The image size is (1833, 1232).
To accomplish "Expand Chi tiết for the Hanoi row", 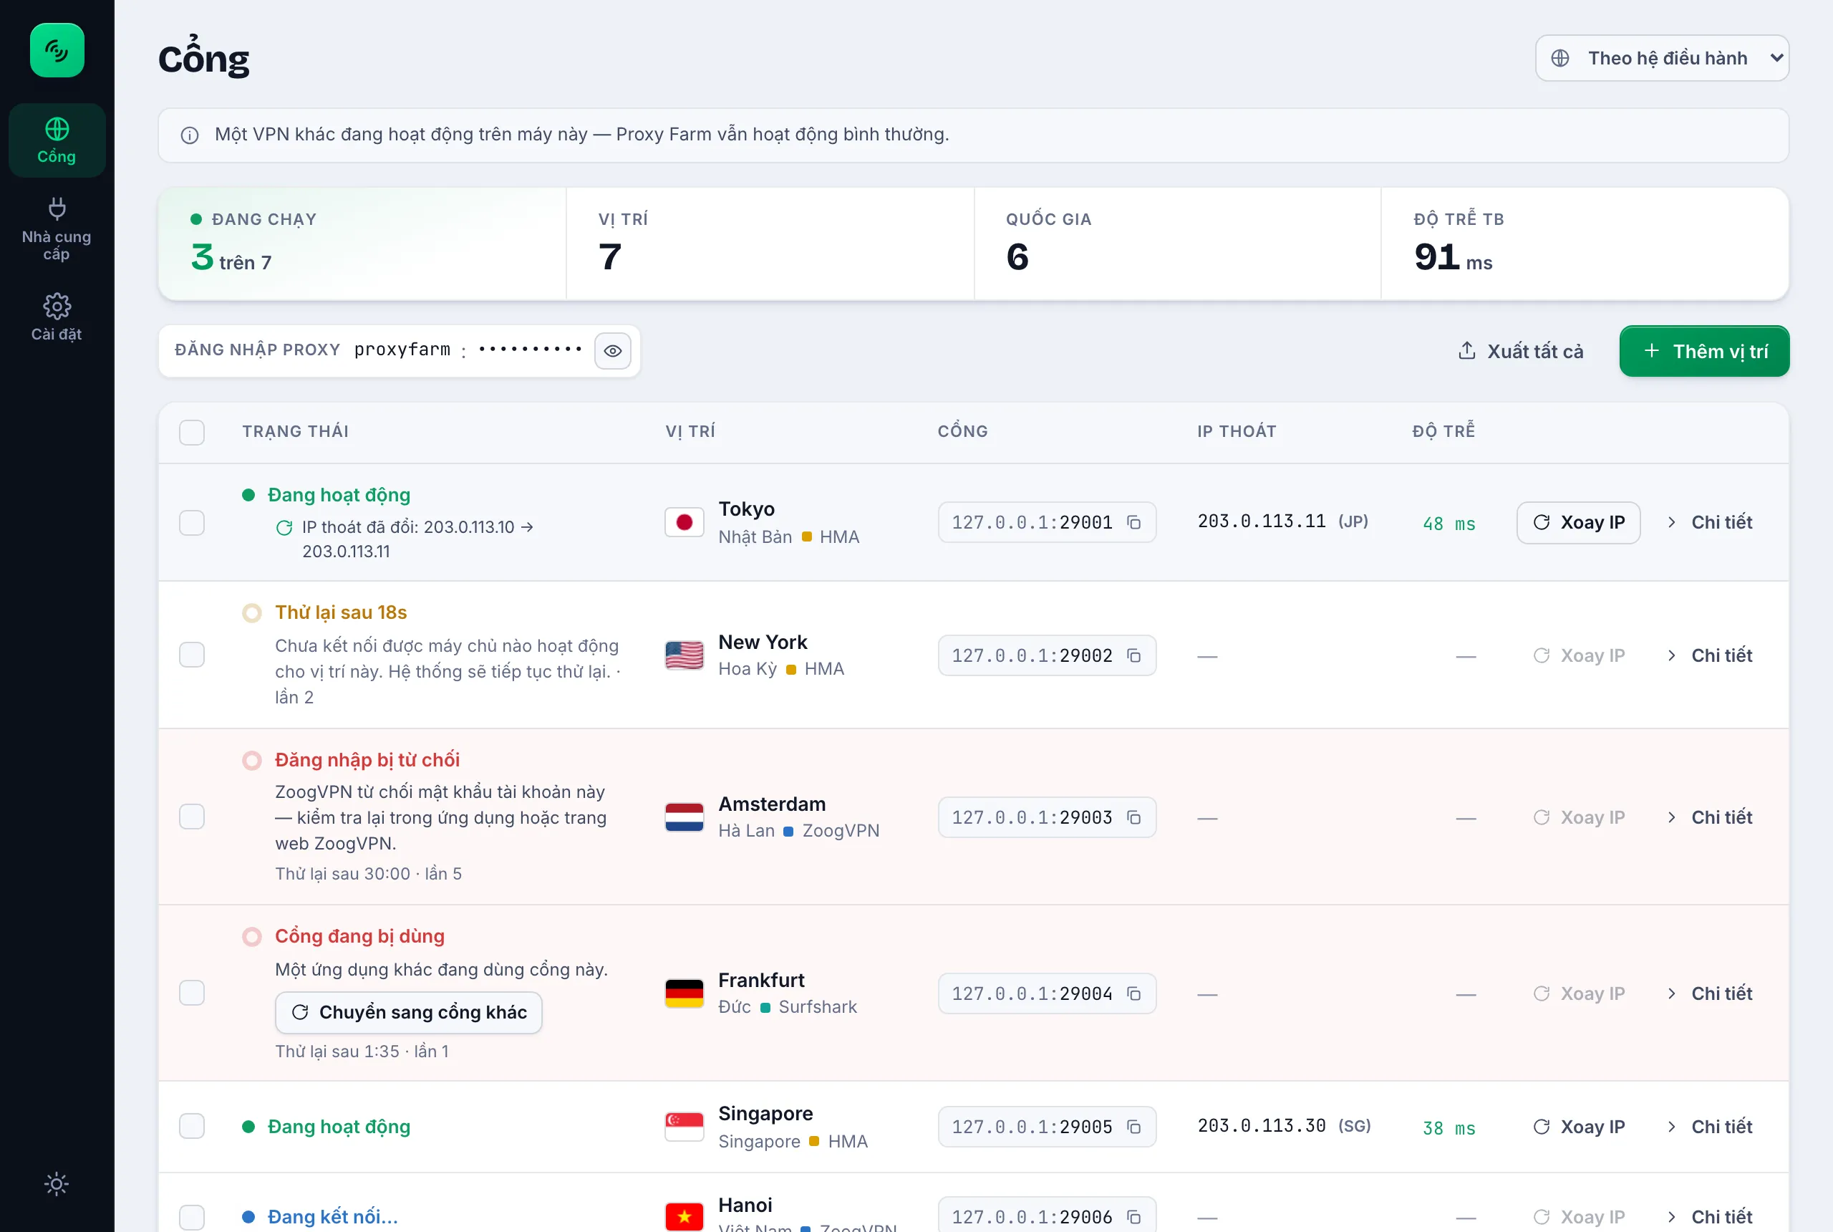I will point(1709,1216).
